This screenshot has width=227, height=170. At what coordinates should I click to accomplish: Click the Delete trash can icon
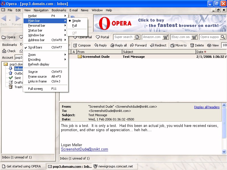coord(192,45)
